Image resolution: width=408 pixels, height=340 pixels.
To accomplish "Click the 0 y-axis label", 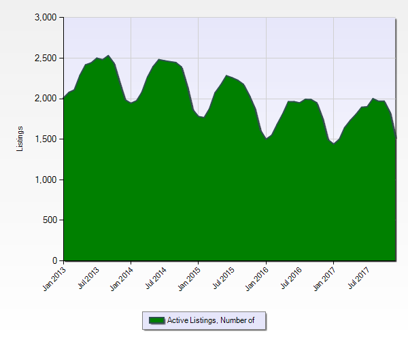I will coord(54,260).
